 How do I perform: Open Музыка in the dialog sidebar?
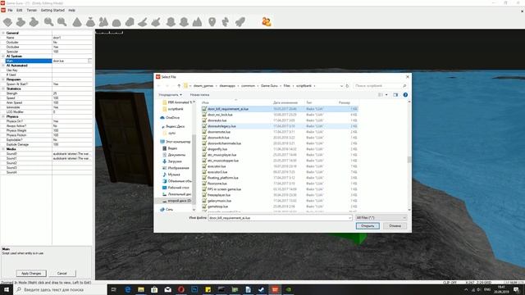click(x=171, y=175)
